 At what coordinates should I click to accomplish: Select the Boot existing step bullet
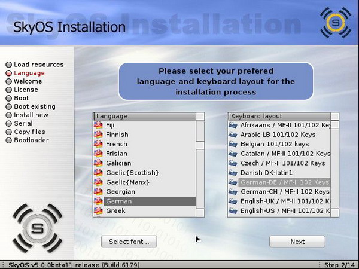(x=8, y=106)
